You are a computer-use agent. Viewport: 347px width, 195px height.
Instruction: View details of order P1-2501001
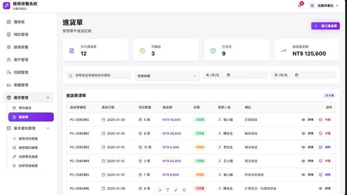(x=307, y=120)
